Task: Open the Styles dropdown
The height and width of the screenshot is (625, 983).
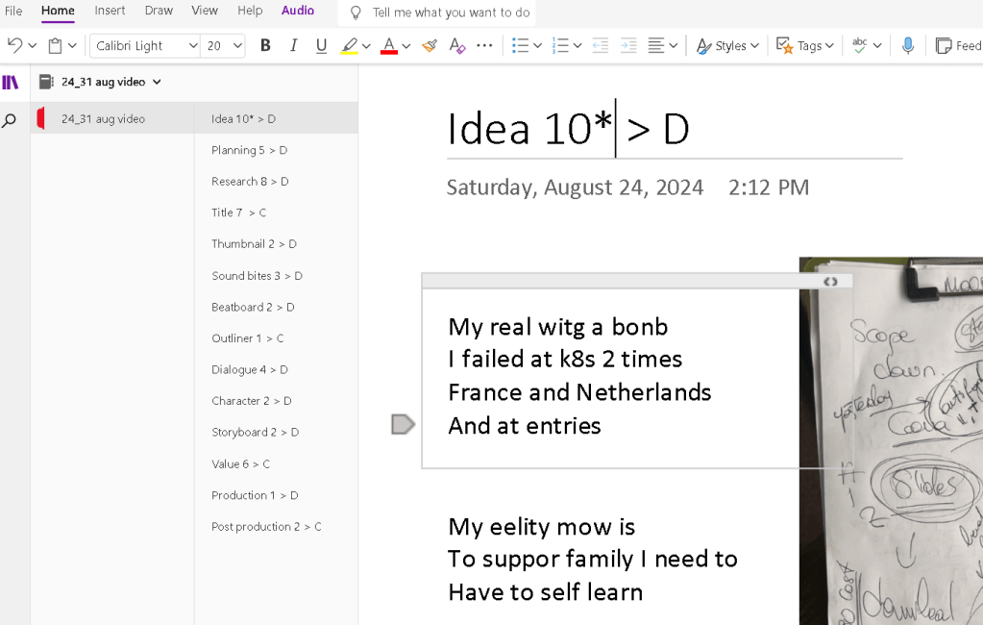Action: pos(727,46)
